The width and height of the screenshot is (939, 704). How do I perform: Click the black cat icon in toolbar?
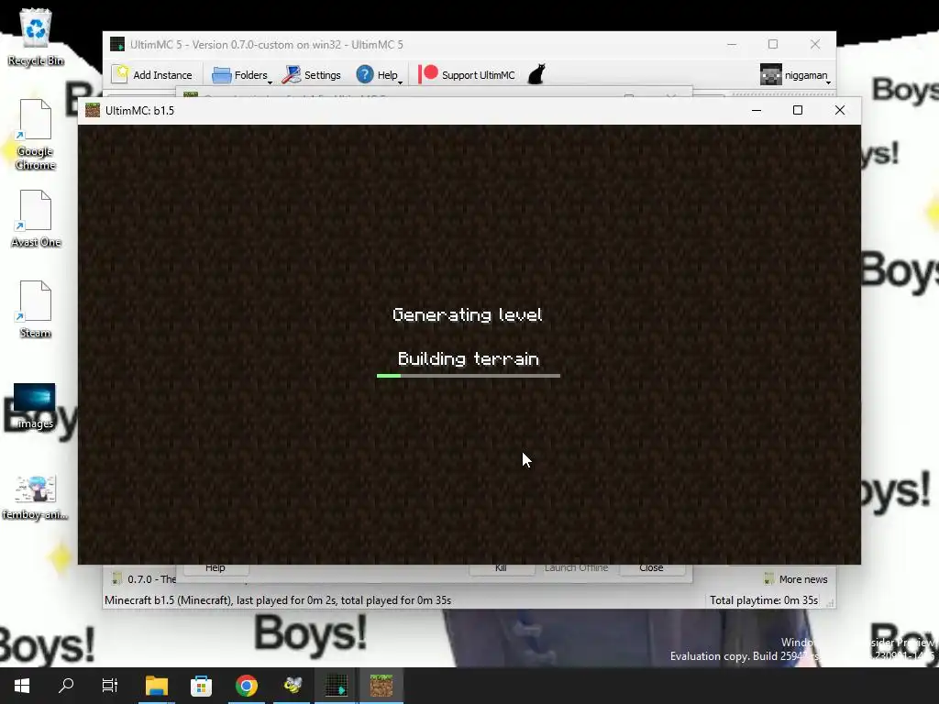click(536, 74)
